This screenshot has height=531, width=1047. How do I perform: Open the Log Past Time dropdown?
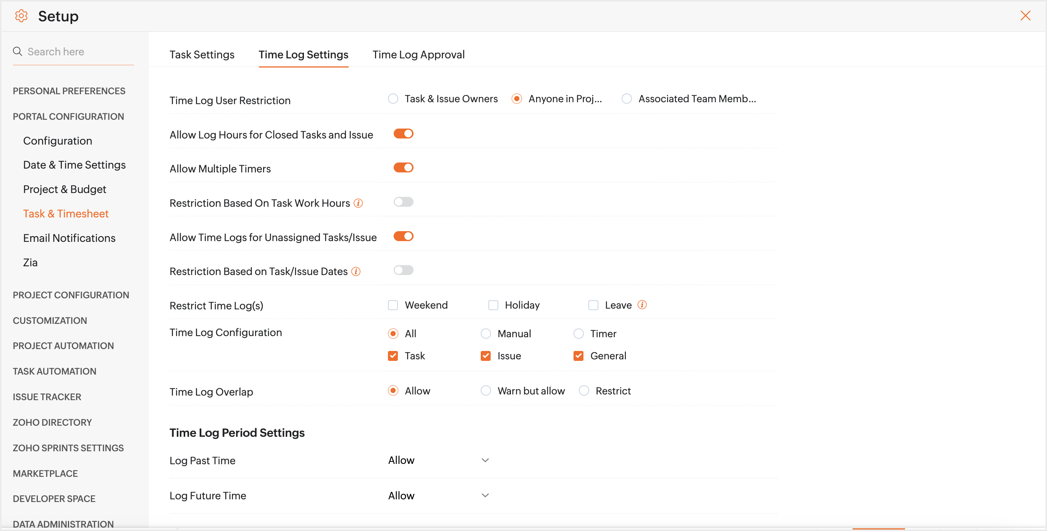tap(438, 460)
